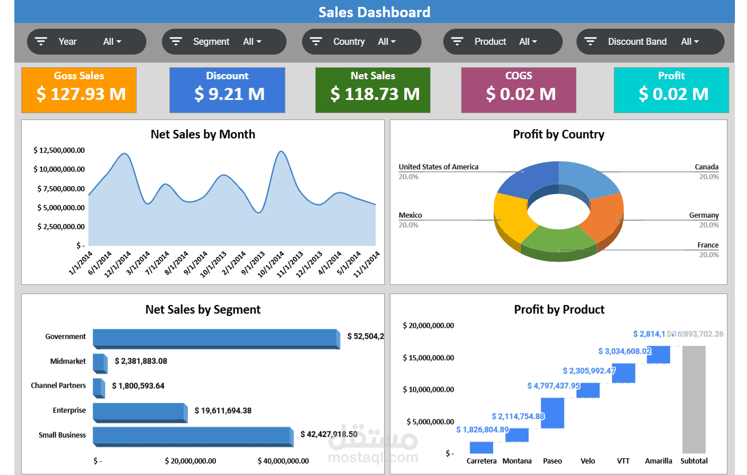Open the Discount Band All dropdown
This screenshot has width=747, height=475.
690,41
